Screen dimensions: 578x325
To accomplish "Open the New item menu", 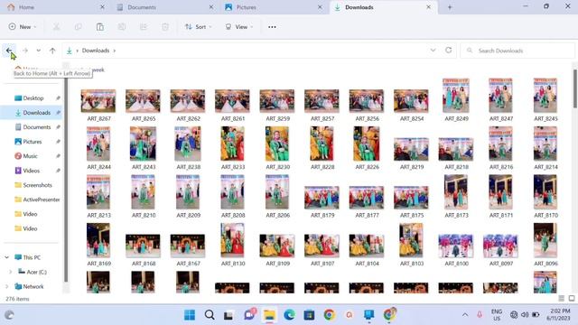I will (x=22, y=27).
